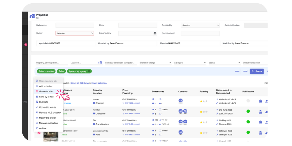Screen dimensions: 292x146
Task: Choose Convert to rentals menu entry
Action: click(x=49, y=107)
